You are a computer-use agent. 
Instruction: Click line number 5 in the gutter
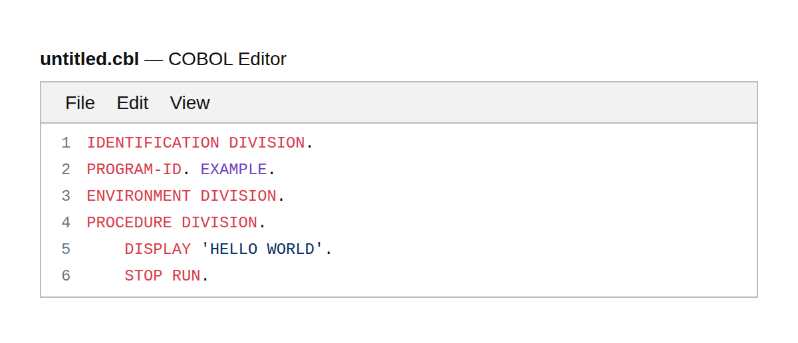[x=66, y=249]
